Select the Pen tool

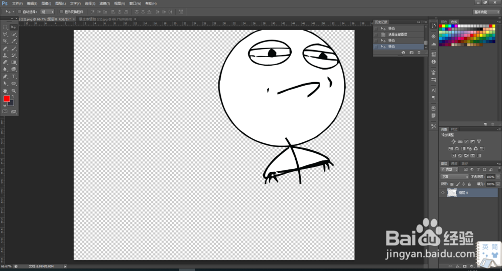tap(5, 77)
